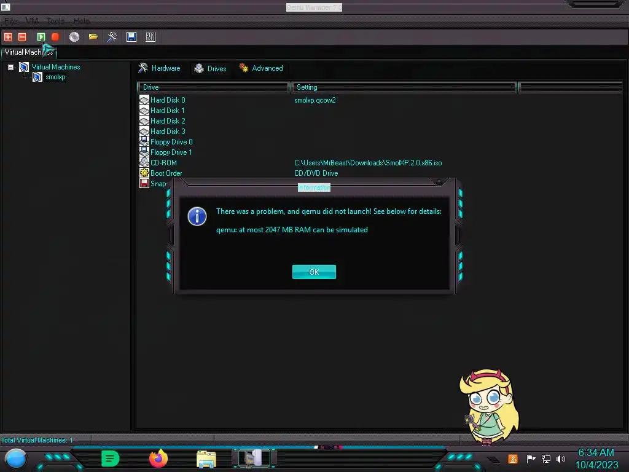The width and height of the screenshot is (629, 472).
Task: Click OK in the Information dialog
Action: [x=314, y=272]
